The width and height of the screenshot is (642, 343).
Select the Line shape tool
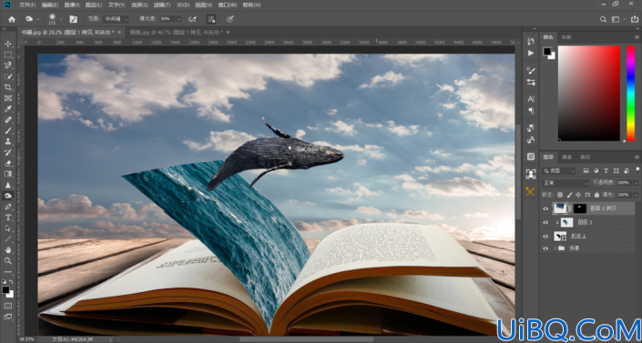(x=8, y=239)
